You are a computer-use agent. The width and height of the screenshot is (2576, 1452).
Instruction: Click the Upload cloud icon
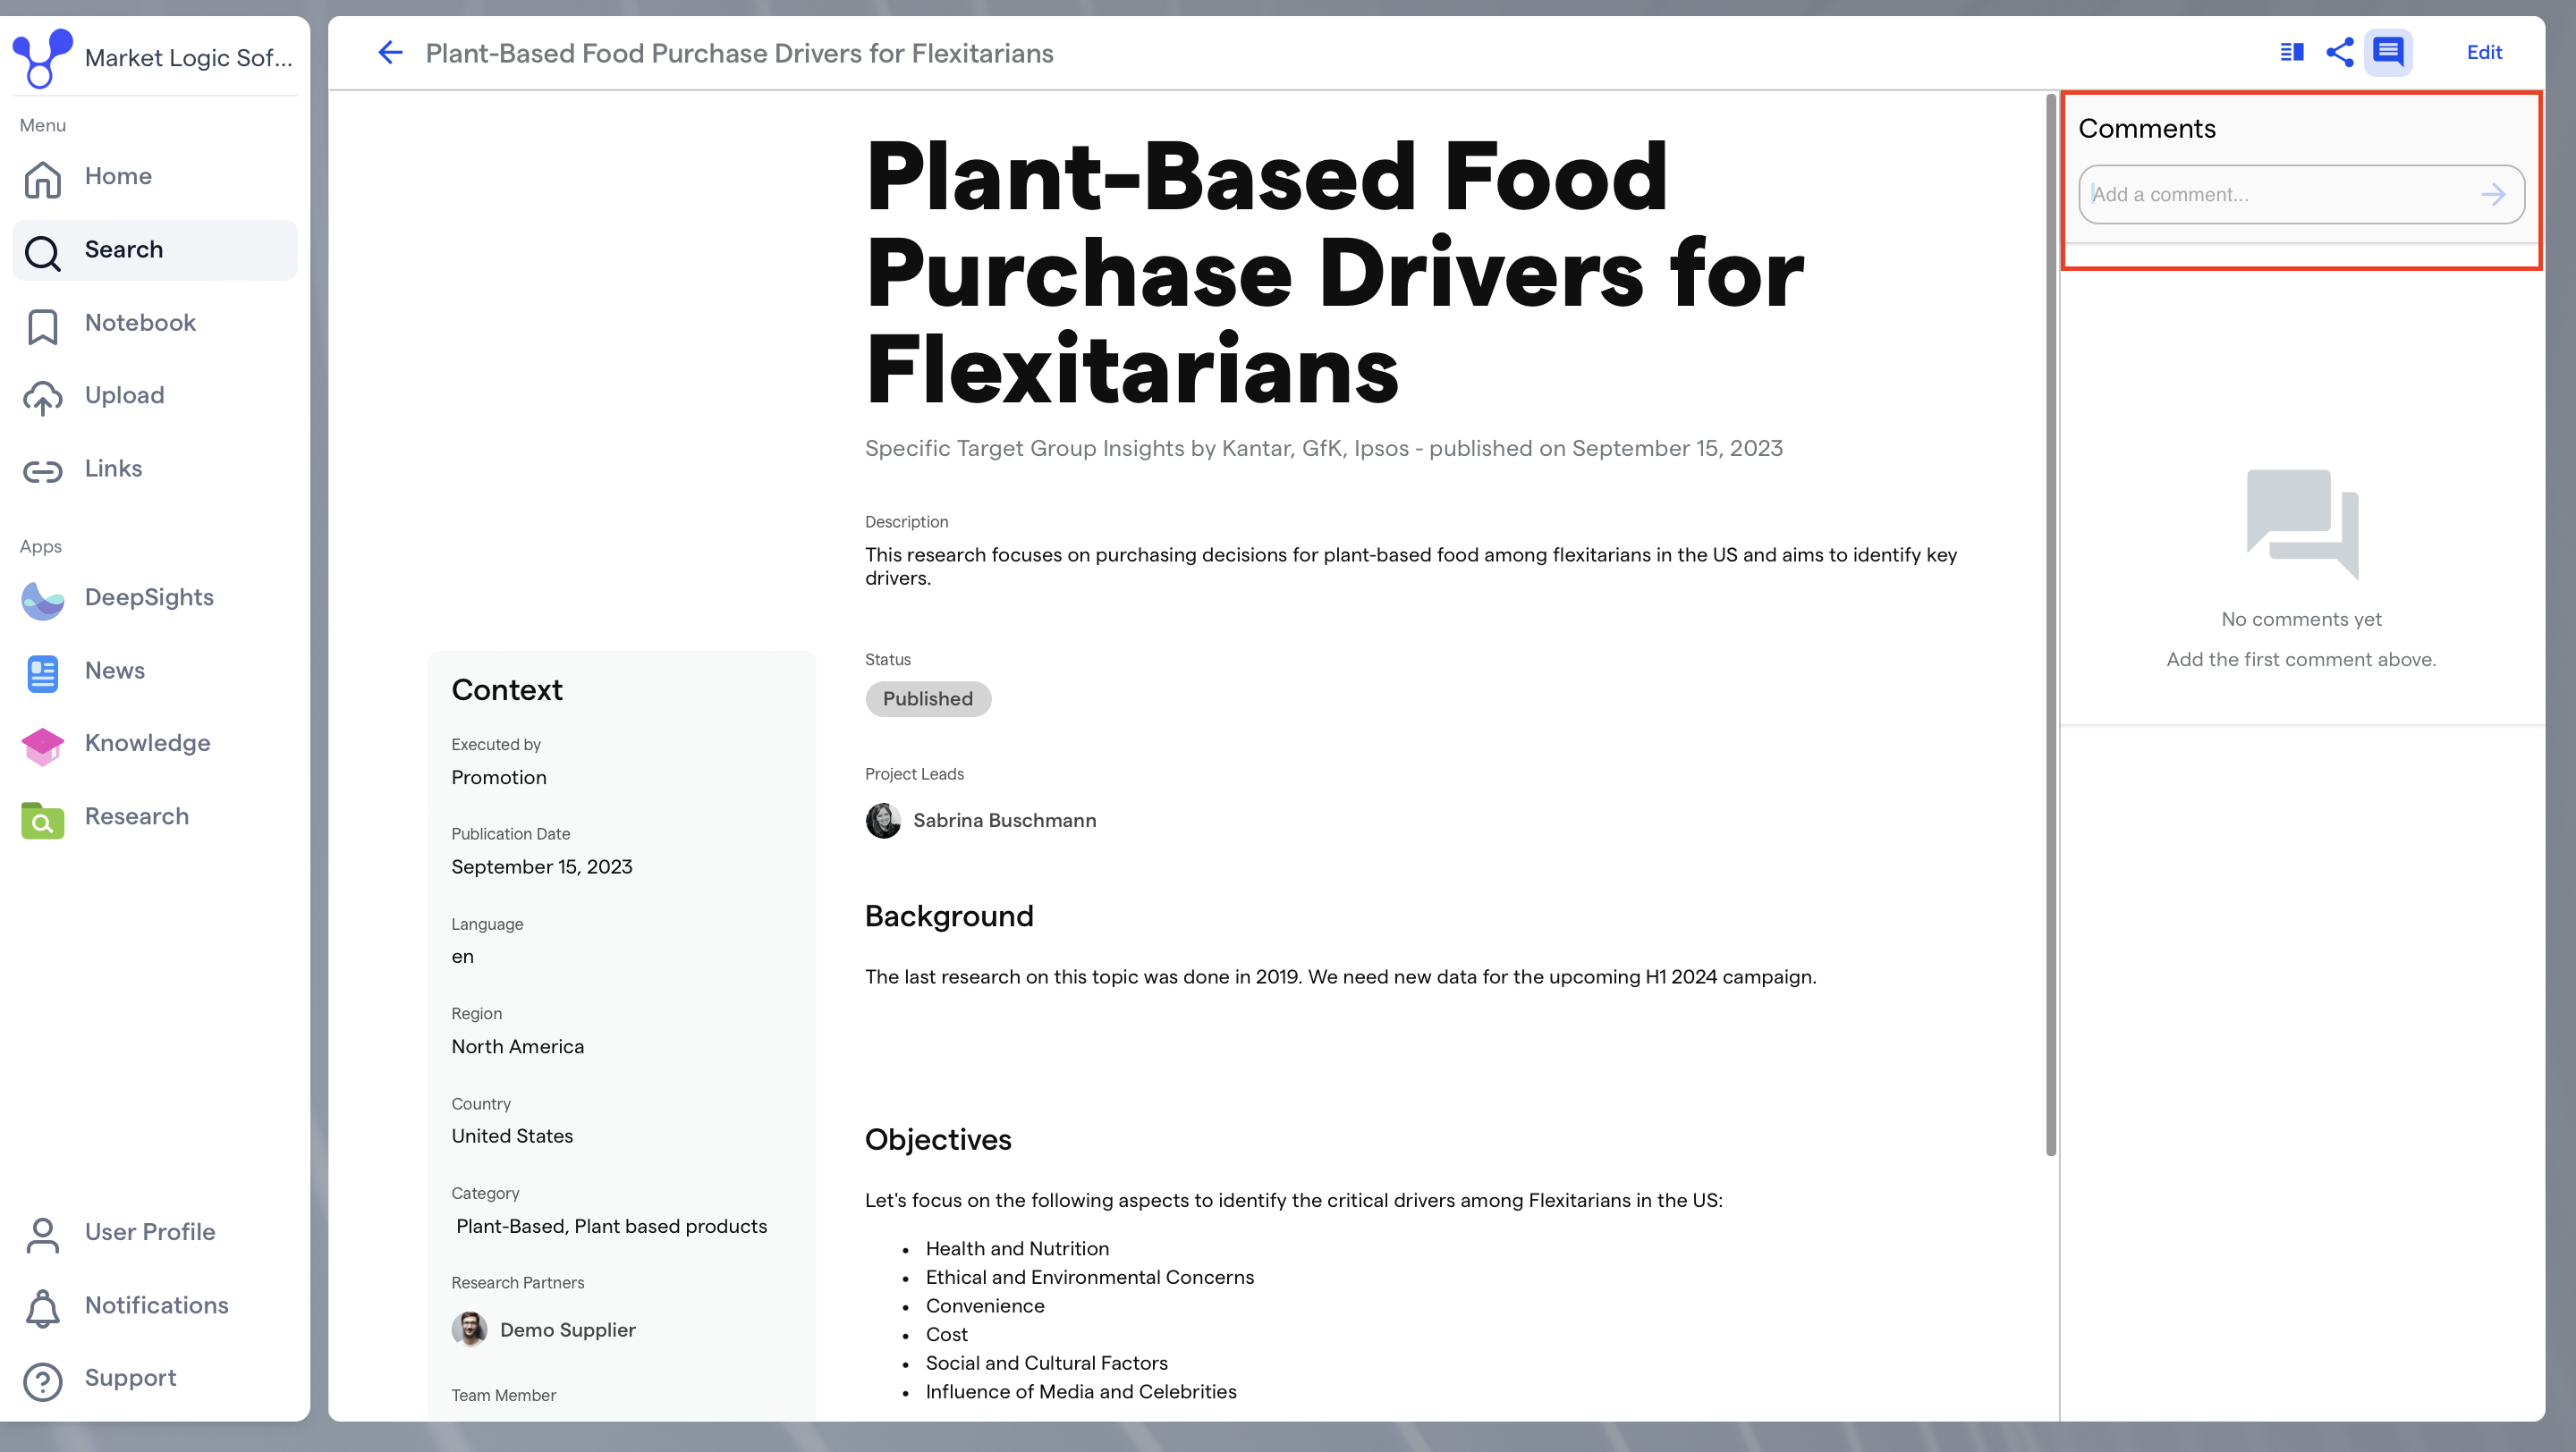[x=42, y=397]
